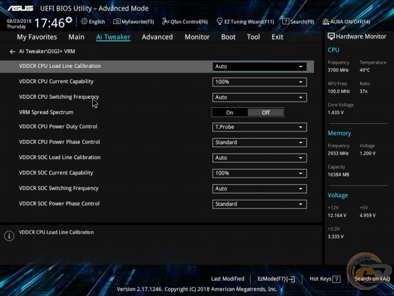Launch EZ Tuning Wizard(F11)

[245, 22]
